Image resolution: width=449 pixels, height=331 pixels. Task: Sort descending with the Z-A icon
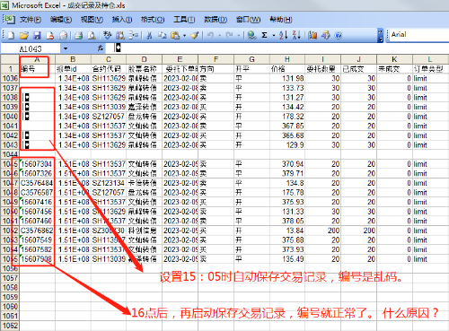click(296, 35)
